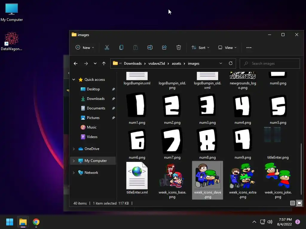The width and height of the screenshot is (306, 229).
Task: Click the file list vertical scrollbar
Action: pyautogui.click(x=301, y=168)
